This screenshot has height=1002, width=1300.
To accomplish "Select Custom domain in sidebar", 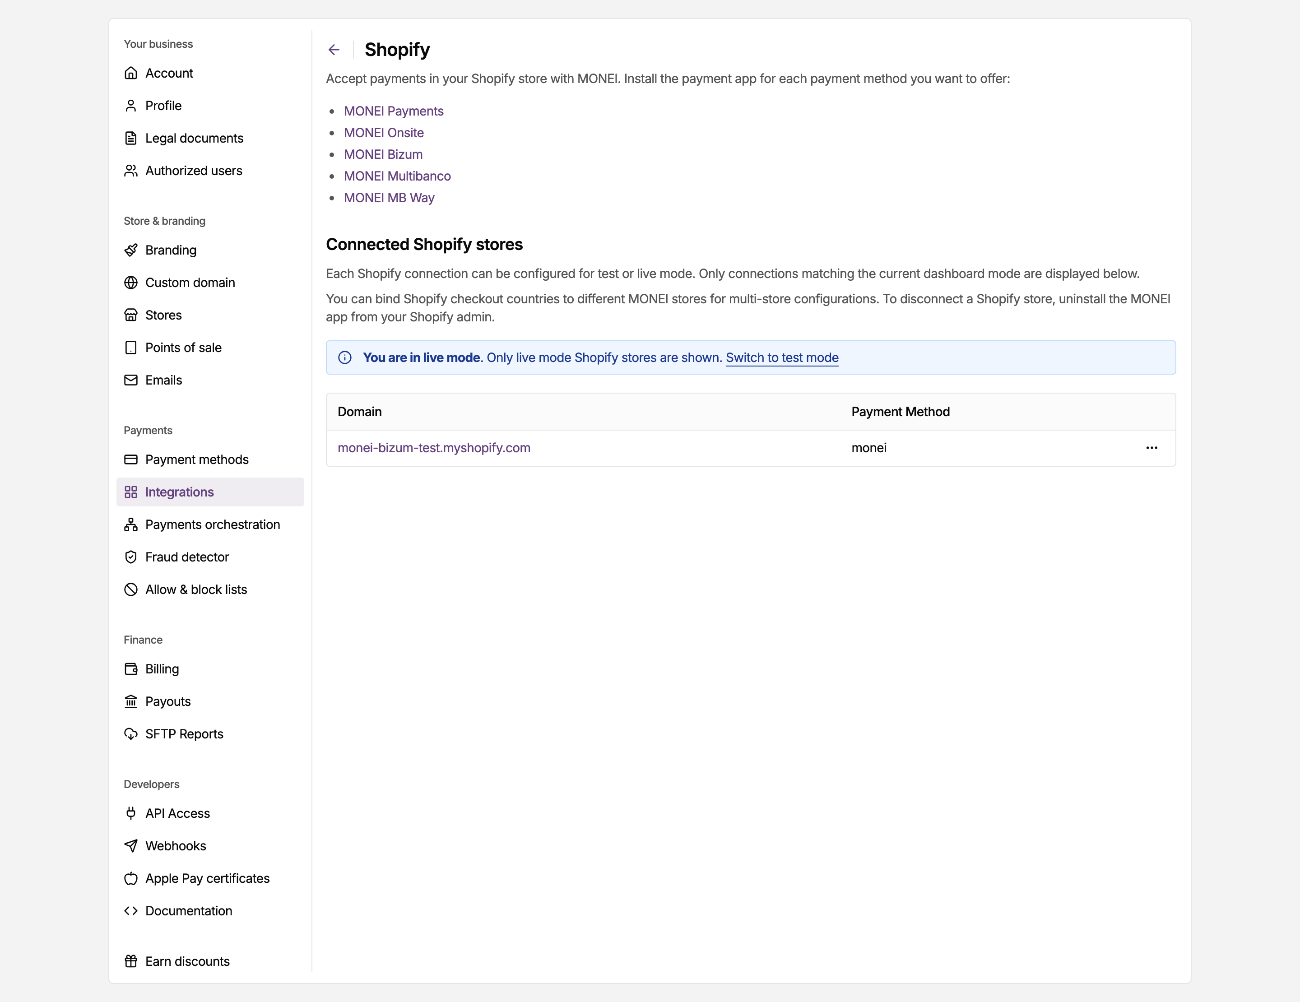I will coord(210,283).
